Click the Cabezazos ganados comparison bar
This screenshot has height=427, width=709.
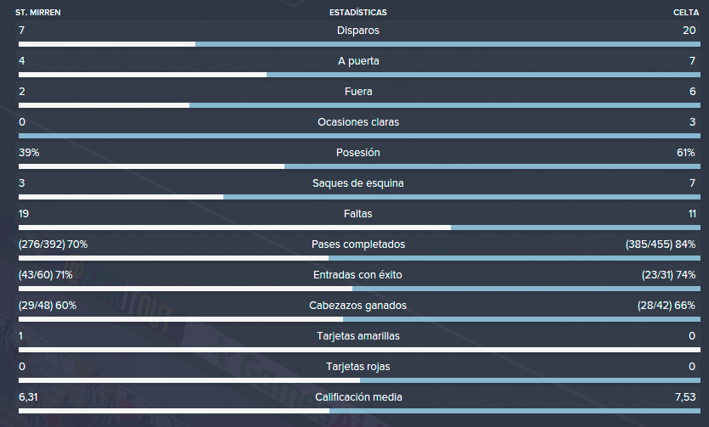[359, 319]
